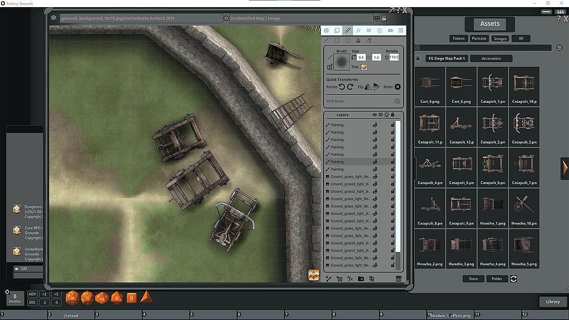Flip vertically in Quick Transforms
569x320 pixels.
point(377,87)
